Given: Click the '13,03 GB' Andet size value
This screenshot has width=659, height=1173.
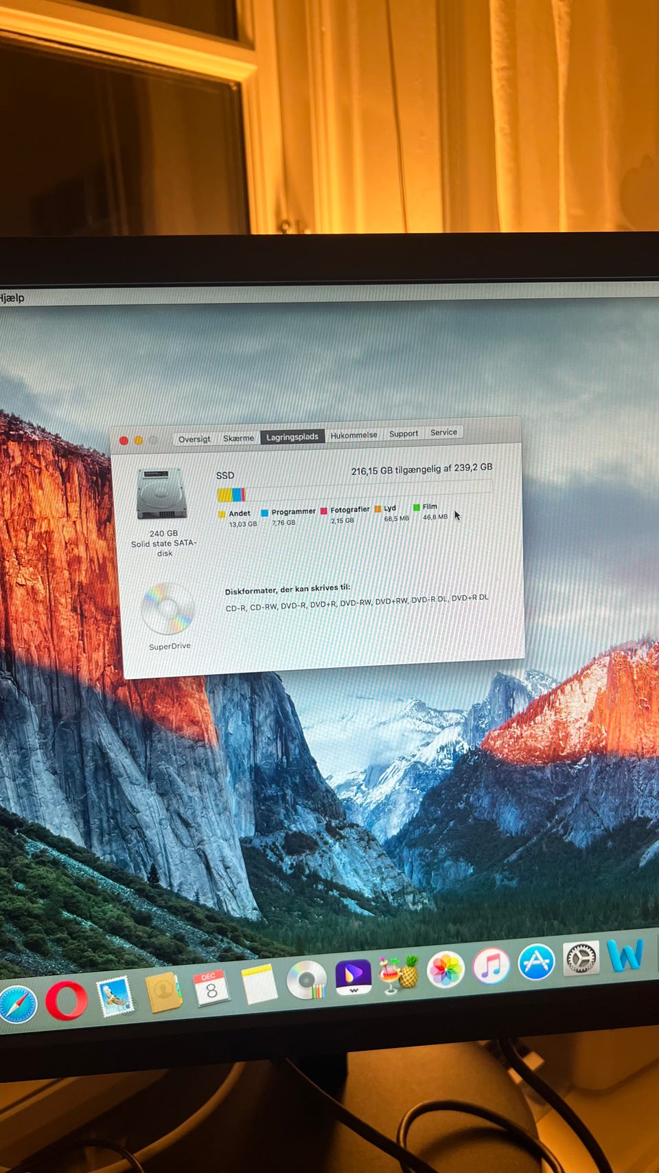Looking at the screenshot, I should [243, 524].
